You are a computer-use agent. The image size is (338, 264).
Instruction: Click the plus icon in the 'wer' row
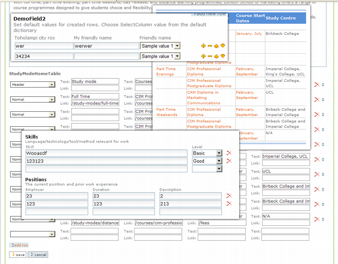coord(203,46)
